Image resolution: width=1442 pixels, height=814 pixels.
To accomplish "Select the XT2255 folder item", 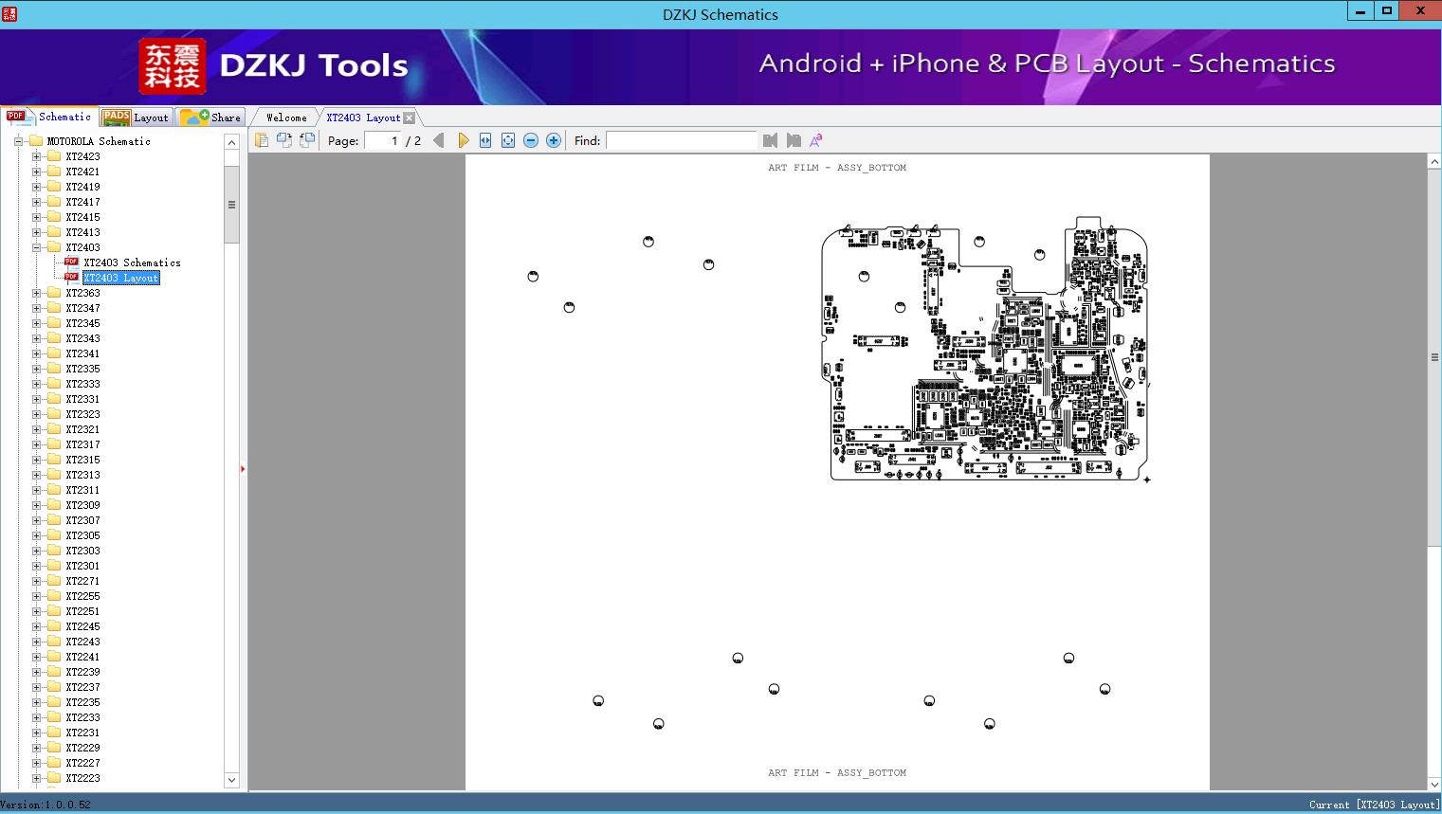I will coord(82,596).
